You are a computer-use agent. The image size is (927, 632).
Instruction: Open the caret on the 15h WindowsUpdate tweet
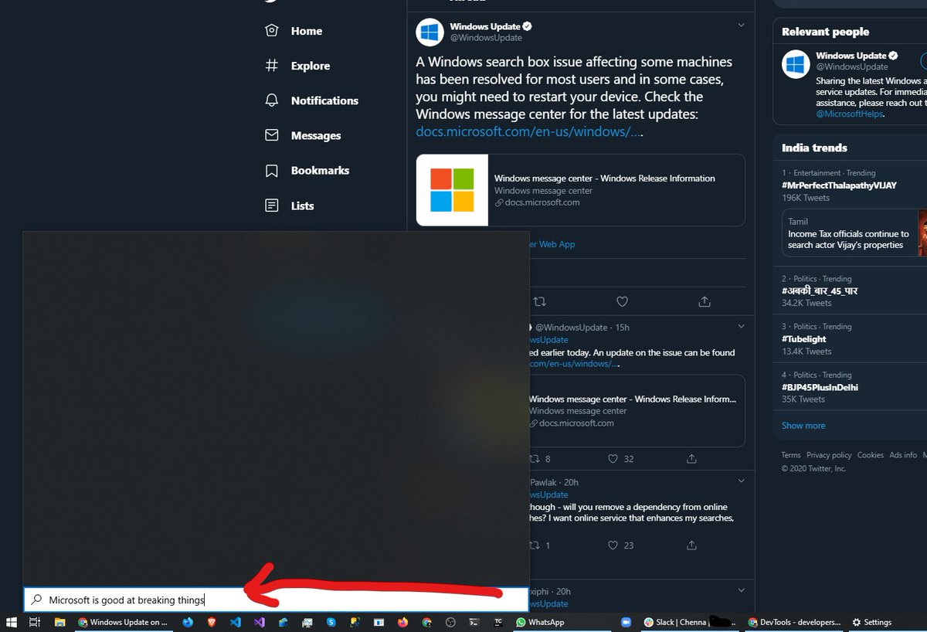pyautogui.click(x=741, y=327)
